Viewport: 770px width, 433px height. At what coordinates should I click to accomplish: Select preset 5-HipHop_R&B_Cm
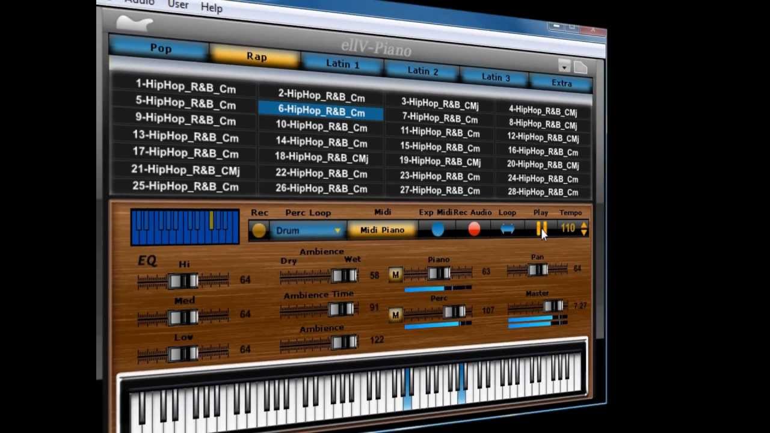185,103
